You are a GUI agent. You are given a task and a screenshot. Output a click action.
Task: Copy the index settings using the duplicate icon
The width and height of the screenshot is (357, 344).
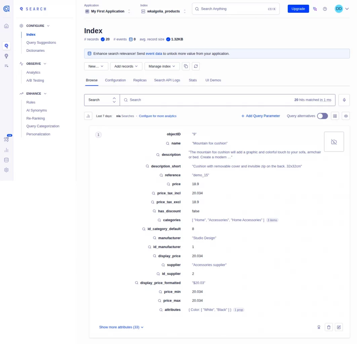pyautogui.click(x=186, y=66)
